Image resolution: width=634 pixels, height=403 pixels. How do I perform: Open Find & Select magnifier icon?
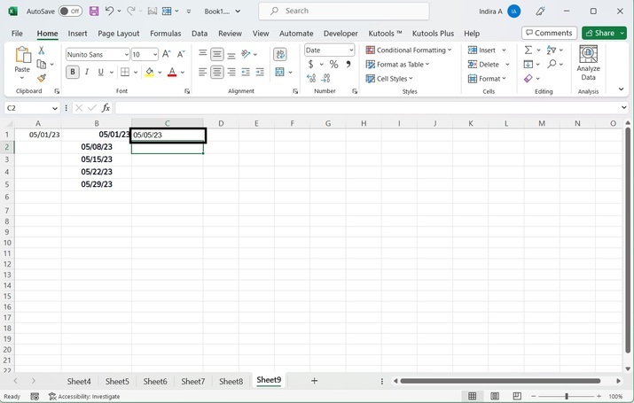[x=552, y=64]
